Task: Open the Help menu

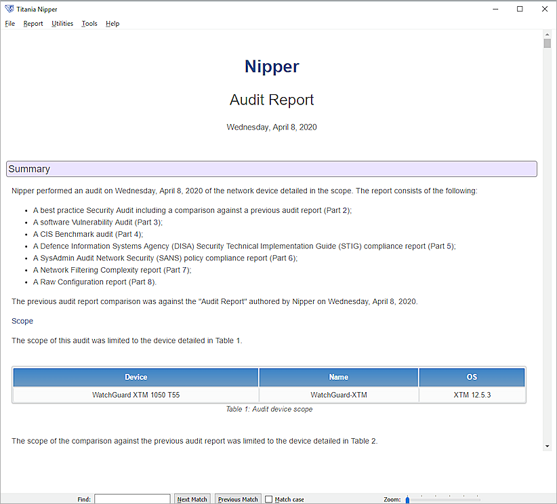Action: pyautogui.click(x=112, y=23)
